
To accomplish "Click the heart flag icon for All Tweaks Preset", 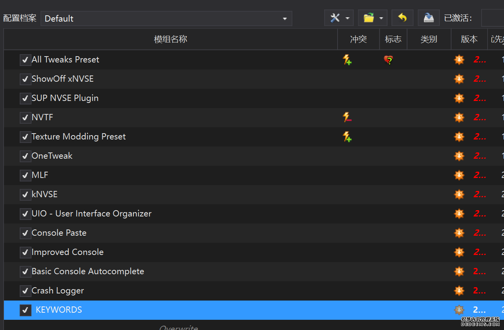I will click(388, 60).
